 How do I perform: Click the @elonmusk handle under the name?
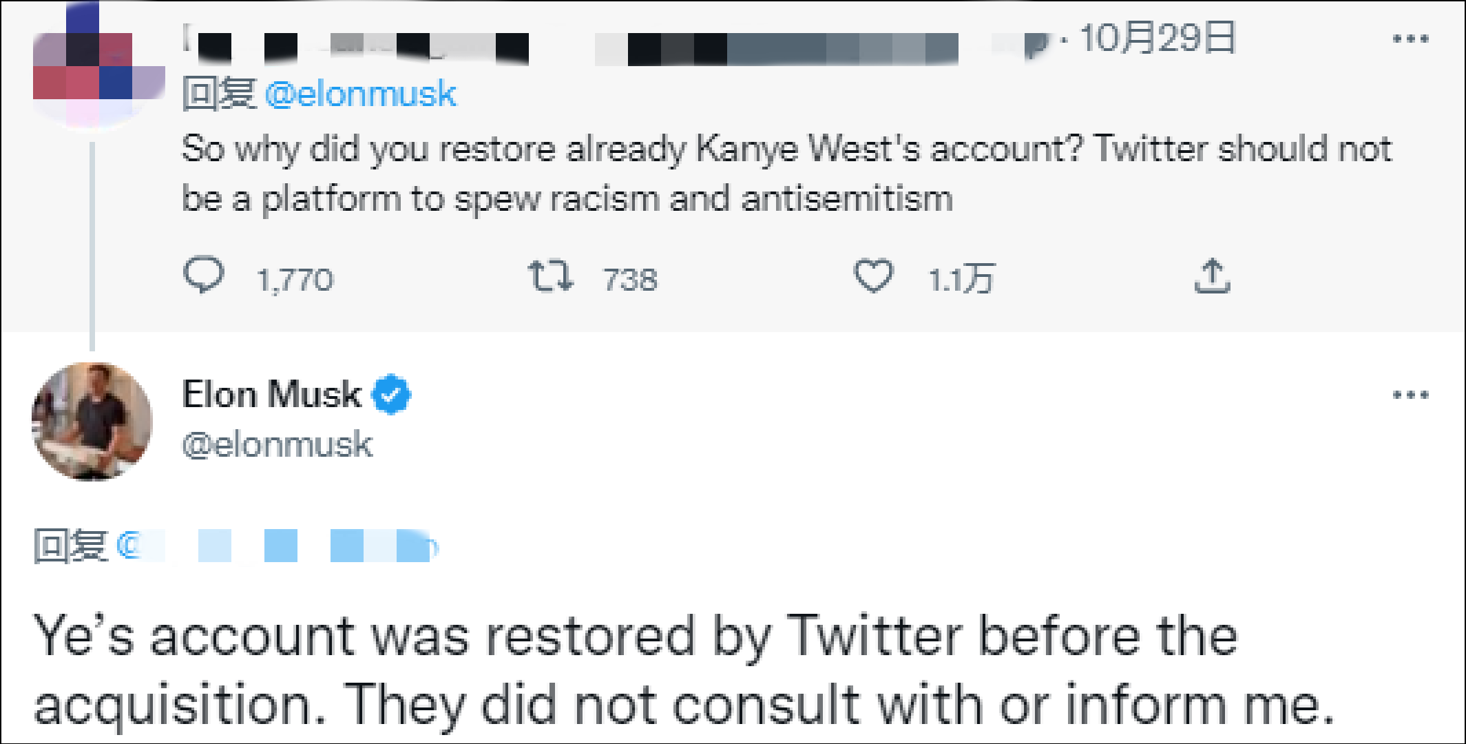point(277,445)
